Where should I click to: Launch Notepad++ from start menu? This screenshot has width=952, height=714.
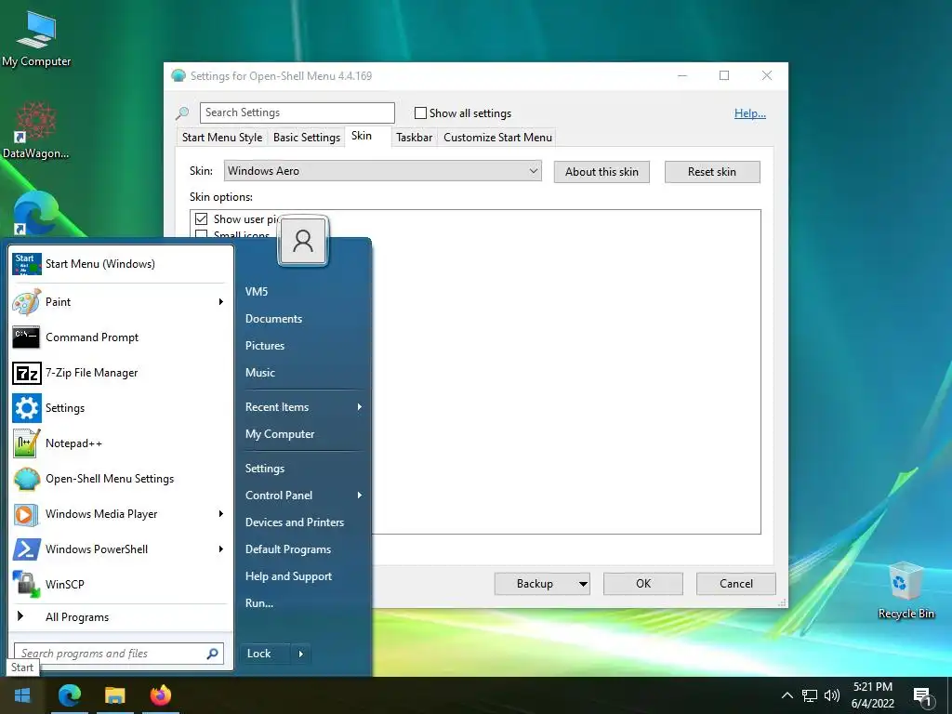120,443
